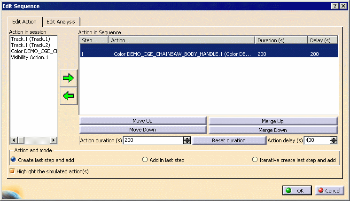350x201 pixels.
Task: Toggle Highlight the simulated action(s) checkbox
Action: pos(12,171)
